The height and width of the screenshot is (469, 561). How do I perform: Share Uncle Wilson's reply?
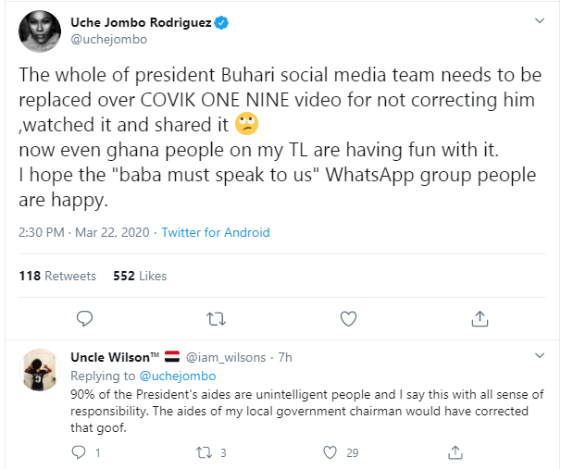(455, 452)
